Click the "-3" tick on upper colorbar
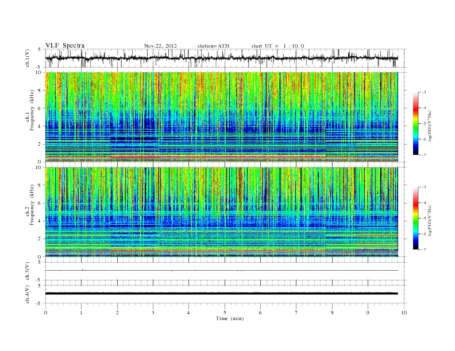The height and width of the screenshot is (351, 455). coord(423,92)
